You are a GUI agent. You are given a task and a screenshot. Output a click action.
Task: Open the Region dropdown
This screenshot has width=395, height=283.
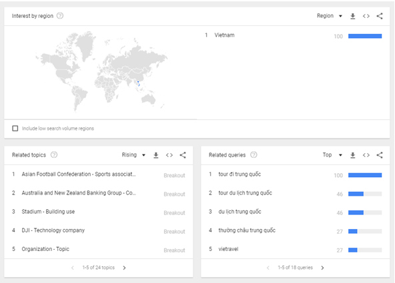pyautogui.click(x=330, y=16)
